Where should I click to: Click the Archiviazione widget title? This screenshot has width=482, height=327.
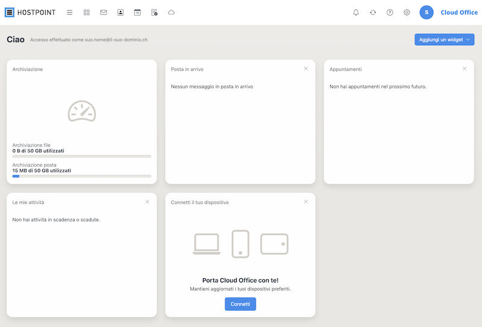pos(28,69)
